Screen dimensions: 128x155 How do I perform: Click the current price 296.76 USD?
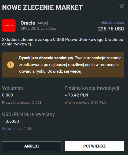point(111,29)
